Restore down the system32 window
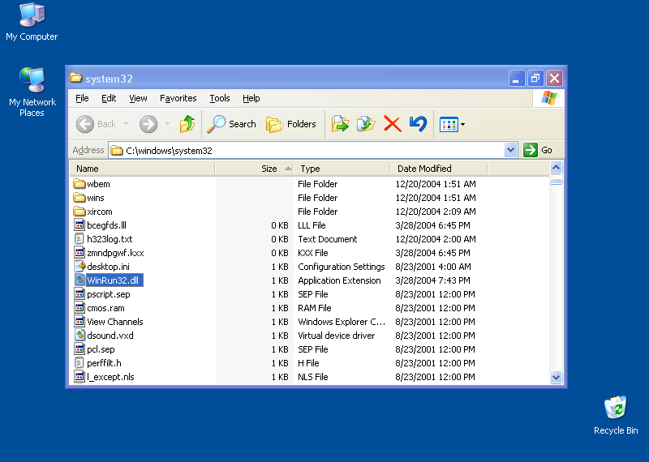This screenshot has height=462, width=649. [x=535, y=78]
